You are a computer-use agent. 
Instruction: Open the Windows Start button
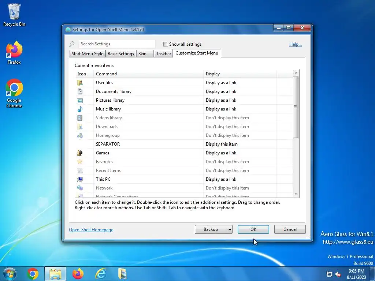pos(10,274)
